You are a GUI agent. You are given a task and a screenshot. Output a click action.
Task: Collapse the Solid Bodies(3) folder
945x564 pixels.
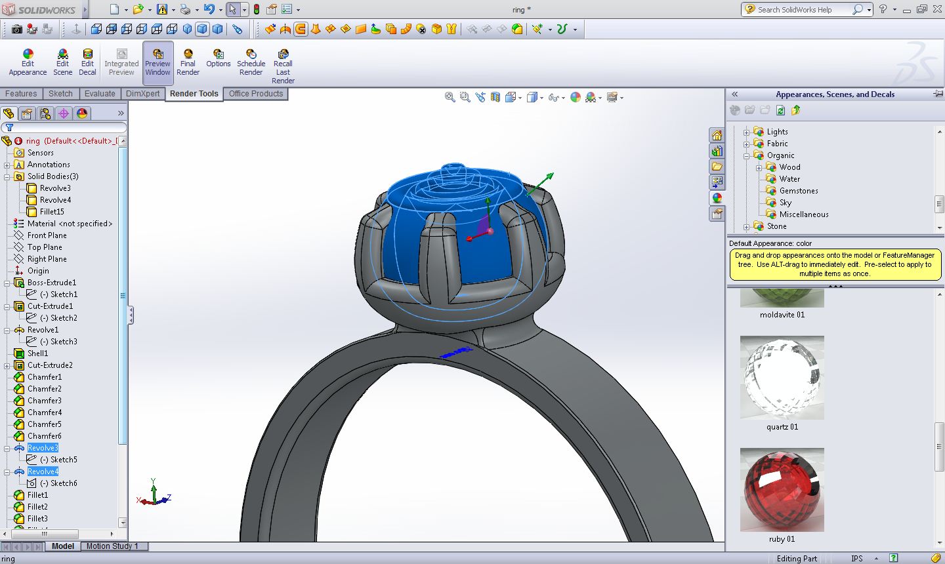(x=7, y=176)
